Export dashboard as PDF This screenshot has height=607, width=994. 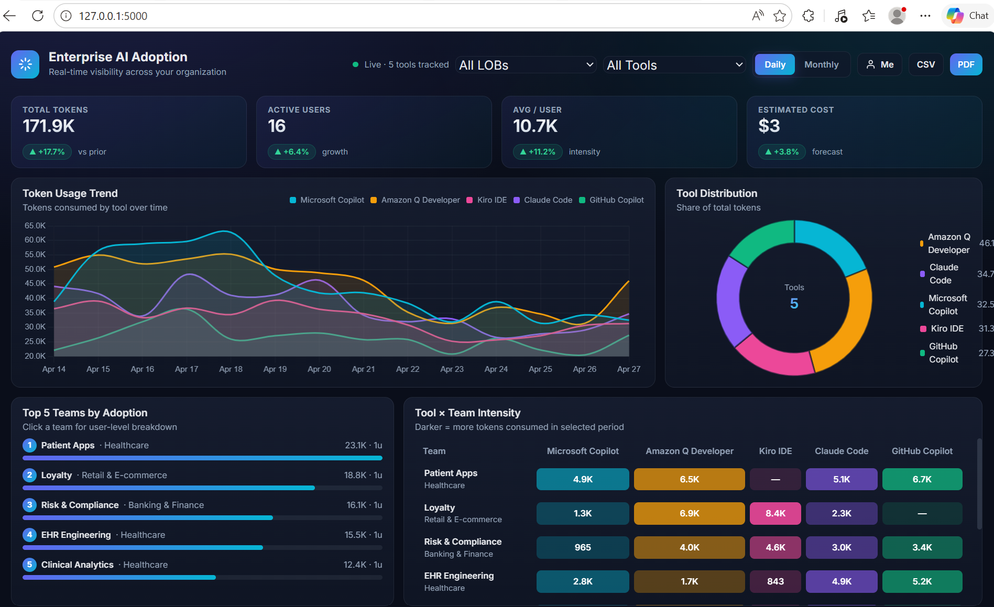(966, 64)
